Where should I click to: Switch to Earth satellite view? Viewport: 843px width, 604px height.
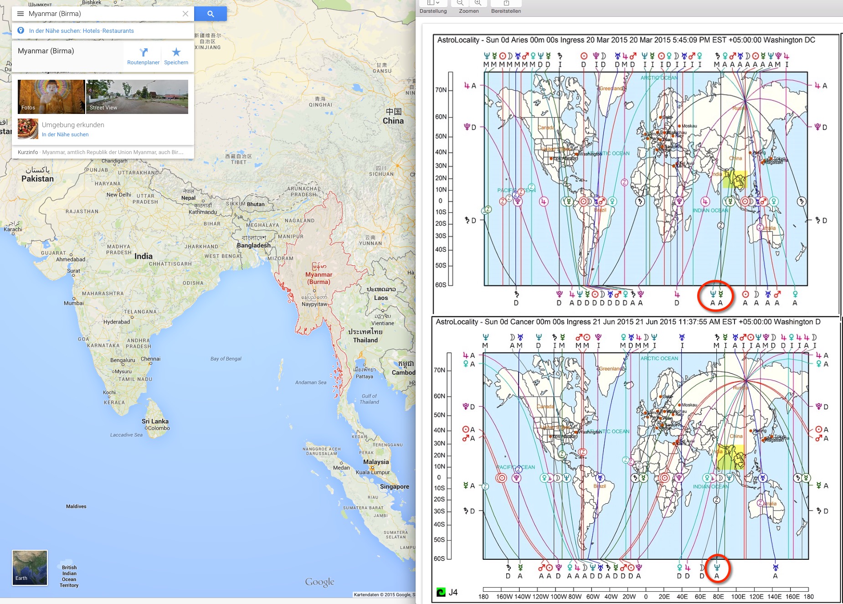pyautogui.click(x=30, y=568)
